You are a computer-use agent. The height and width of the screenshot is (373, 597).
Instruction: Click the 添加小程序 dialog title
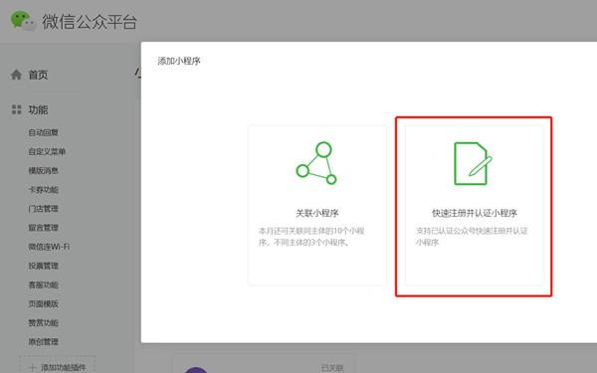179,61
